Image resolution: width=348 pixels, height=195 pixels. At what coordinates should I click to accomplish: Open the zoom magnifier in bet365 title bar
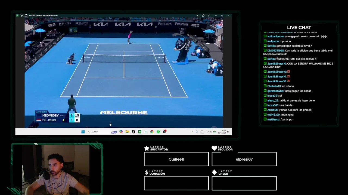coord(197,16)
